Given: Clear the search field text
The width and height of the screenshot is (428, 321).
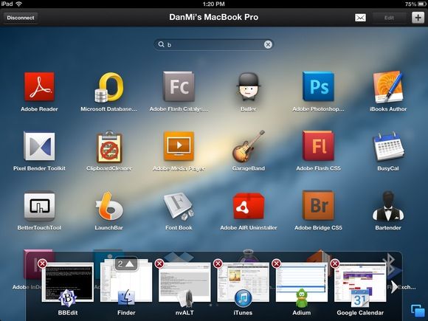Looking at the screenshot, I should [x=268, y=44].
